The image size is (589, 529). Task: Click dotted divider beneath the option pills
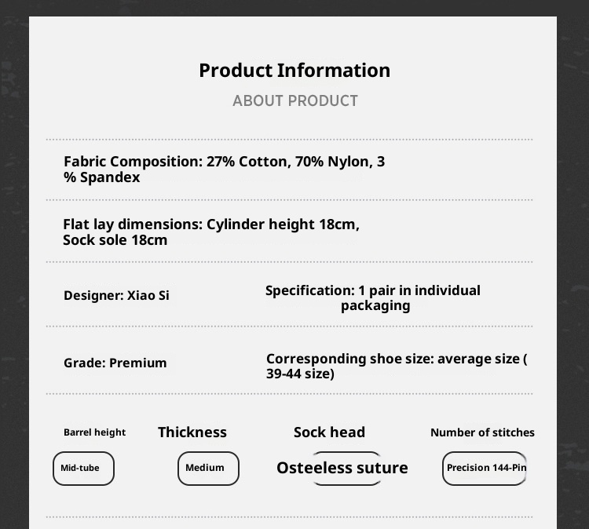tap(289, 517)
